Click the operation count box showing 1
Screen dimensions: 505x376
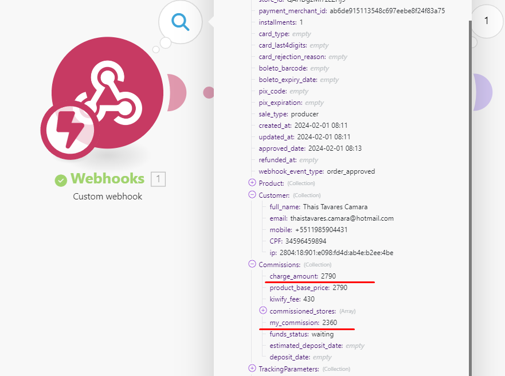(158, 179)
